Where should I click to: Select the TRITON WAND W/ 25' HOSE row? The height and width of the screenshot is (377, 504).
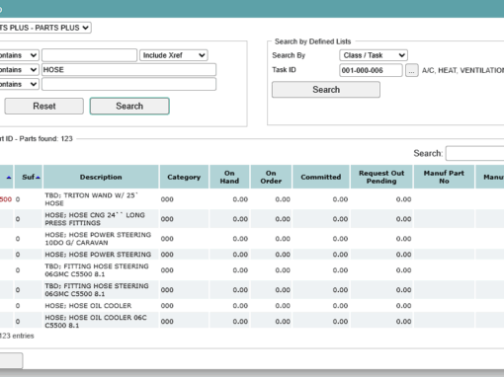(252, 199)
